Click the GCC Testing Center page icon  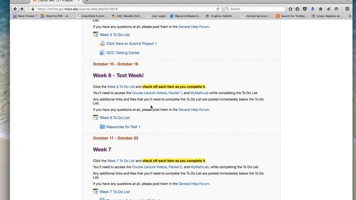point(102,52)
